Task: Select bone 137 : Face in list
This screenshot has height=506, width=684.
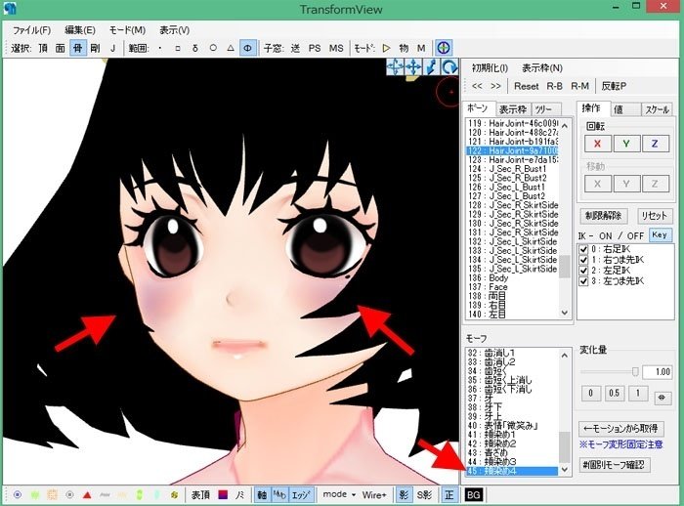Action: (x=512, y=287)
